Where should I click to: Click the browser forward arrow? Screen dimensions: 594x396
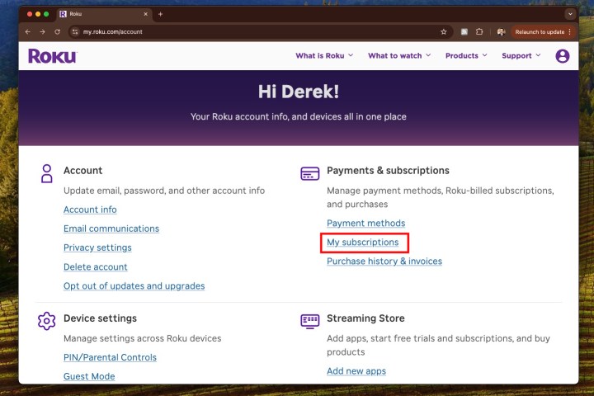[x=42, y=32]
